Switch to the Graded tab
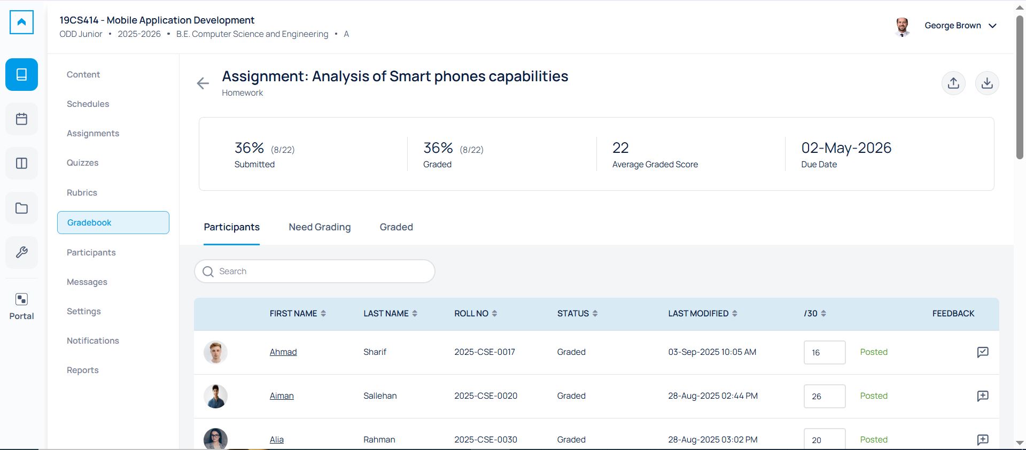Viewport: 1026px width, 450px height. 396,227
